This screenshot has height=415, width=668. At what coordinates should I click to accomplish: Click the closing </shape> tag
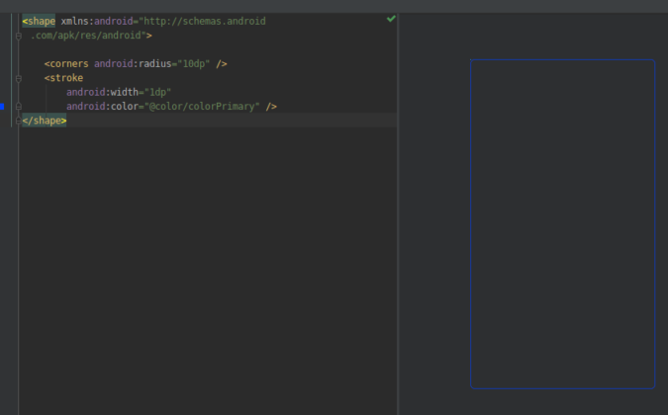(45, 121)
